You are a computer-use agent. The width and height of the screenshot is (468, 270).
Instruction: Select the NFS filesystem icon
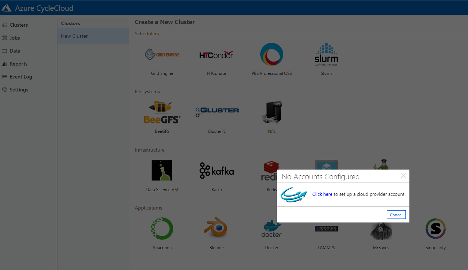272,112
